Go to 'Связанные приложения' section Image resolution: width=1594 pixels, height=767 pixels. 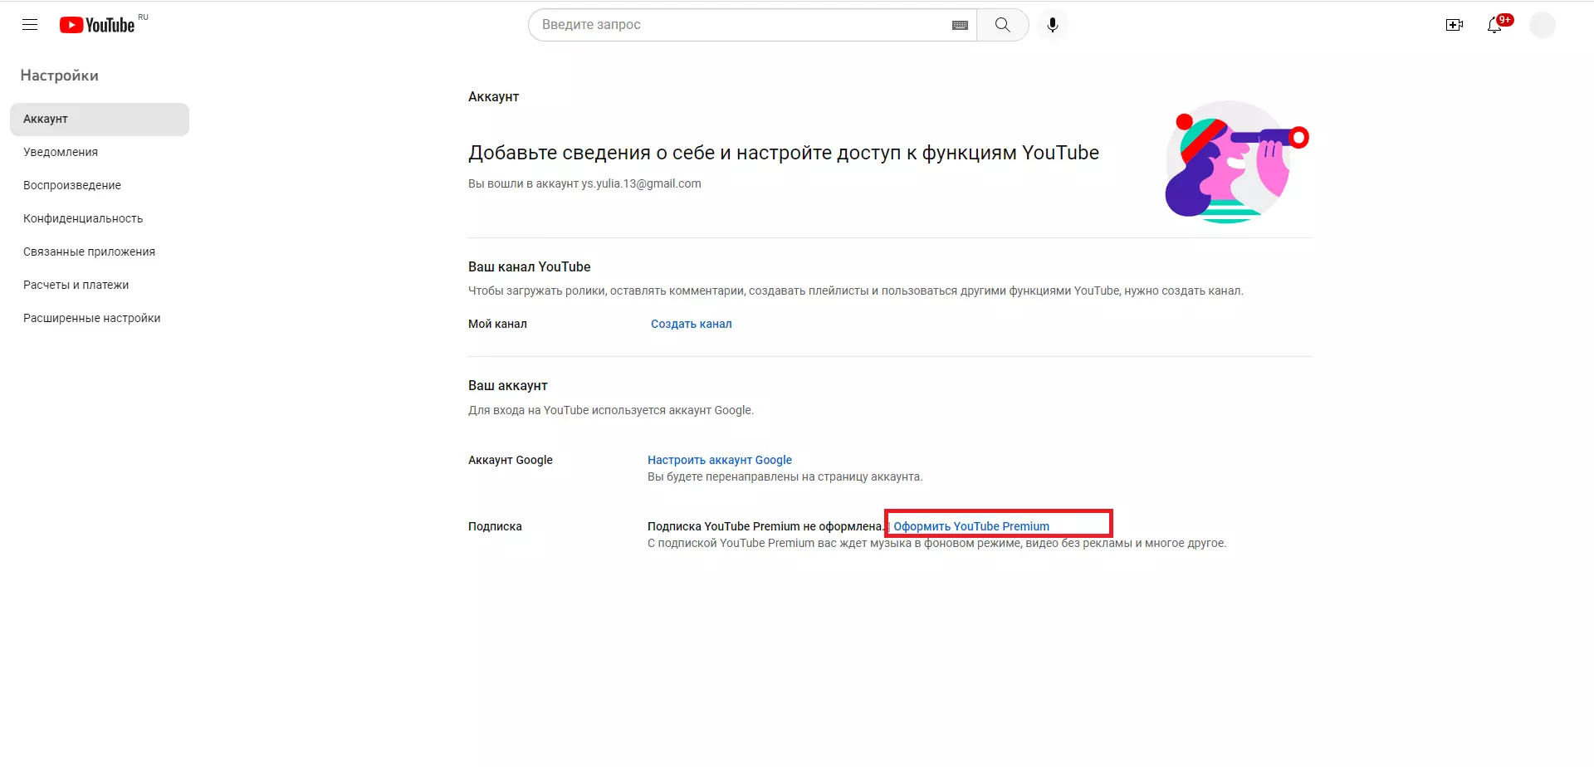tap(100, 252)
